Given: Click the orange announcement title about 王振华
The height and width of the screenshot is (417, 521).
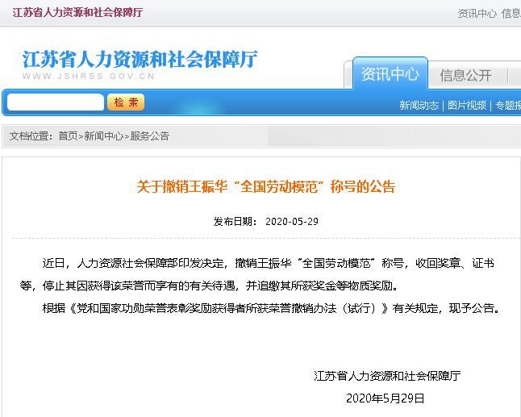Looking at the screenshot, I should point(266,186).
